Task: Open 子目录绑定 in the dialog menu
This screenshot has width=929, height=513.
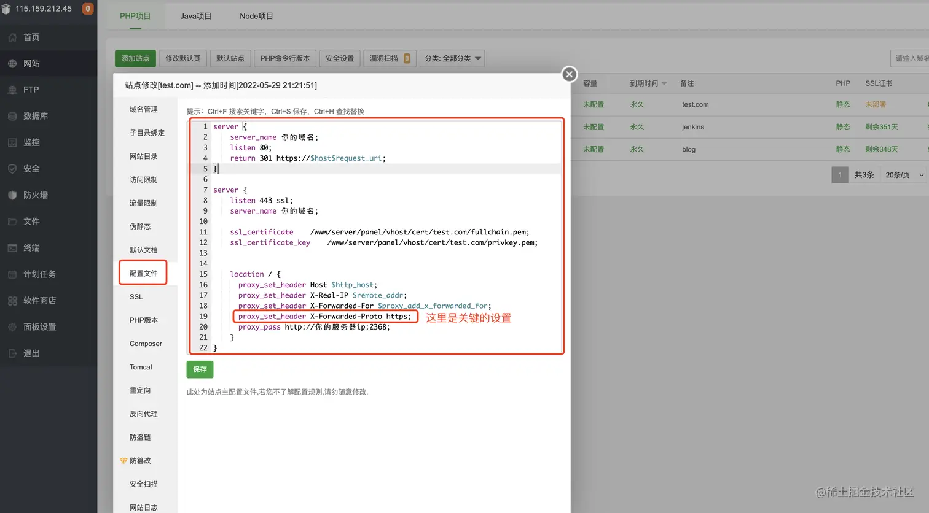Action: pos(146,133)
